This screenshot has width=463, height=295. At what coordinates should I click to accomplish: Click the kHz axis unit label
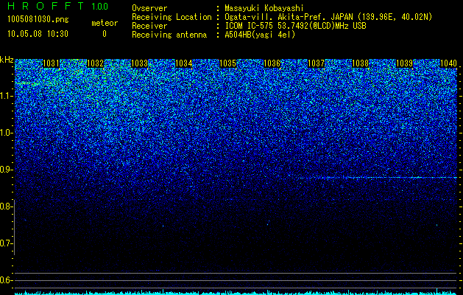click(7, 60)
